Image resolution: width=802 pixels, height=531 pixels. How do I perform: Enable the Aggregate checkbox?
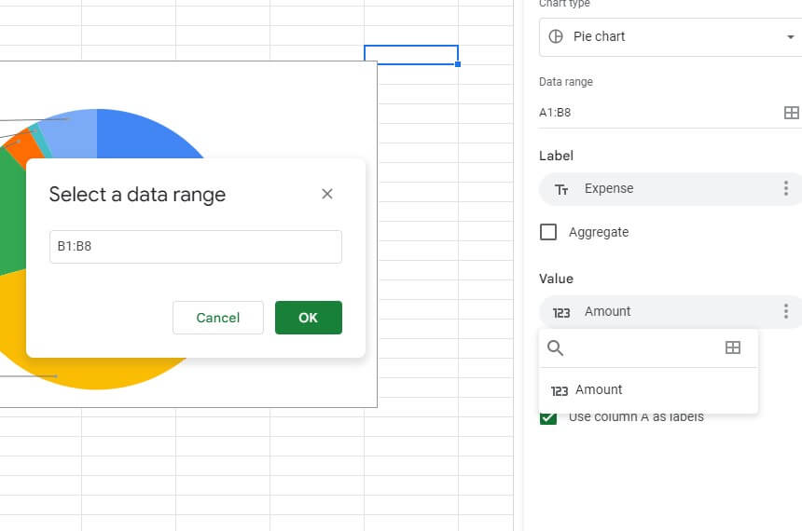[547, 232]
